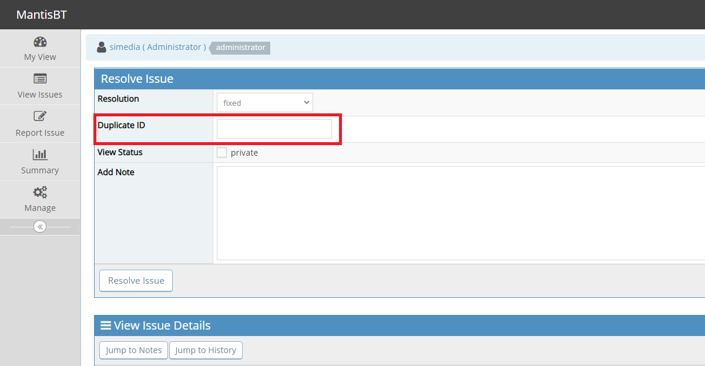
Task: Tick the private View Status checkbox
Action: click(x=221, y=153)
